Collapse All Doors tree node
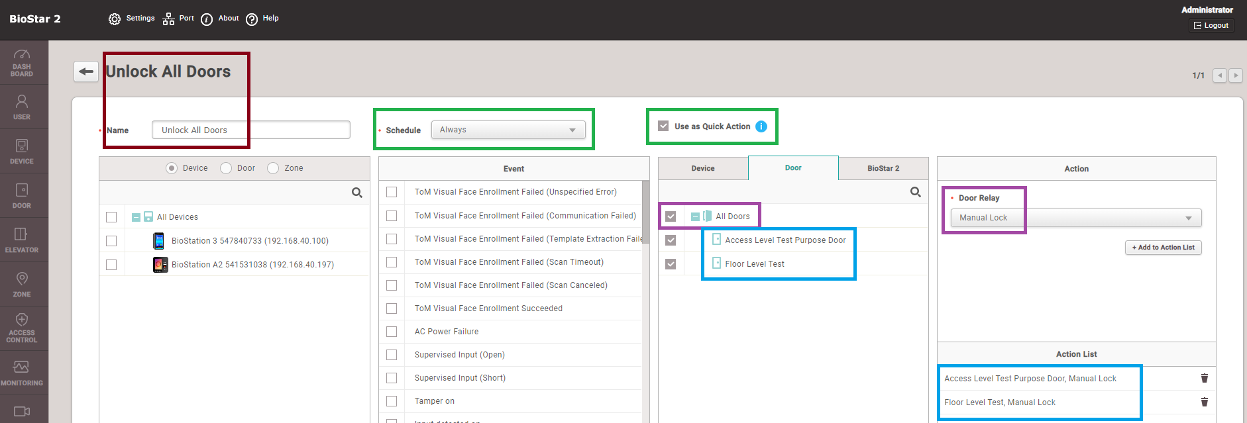 [695, 216]
